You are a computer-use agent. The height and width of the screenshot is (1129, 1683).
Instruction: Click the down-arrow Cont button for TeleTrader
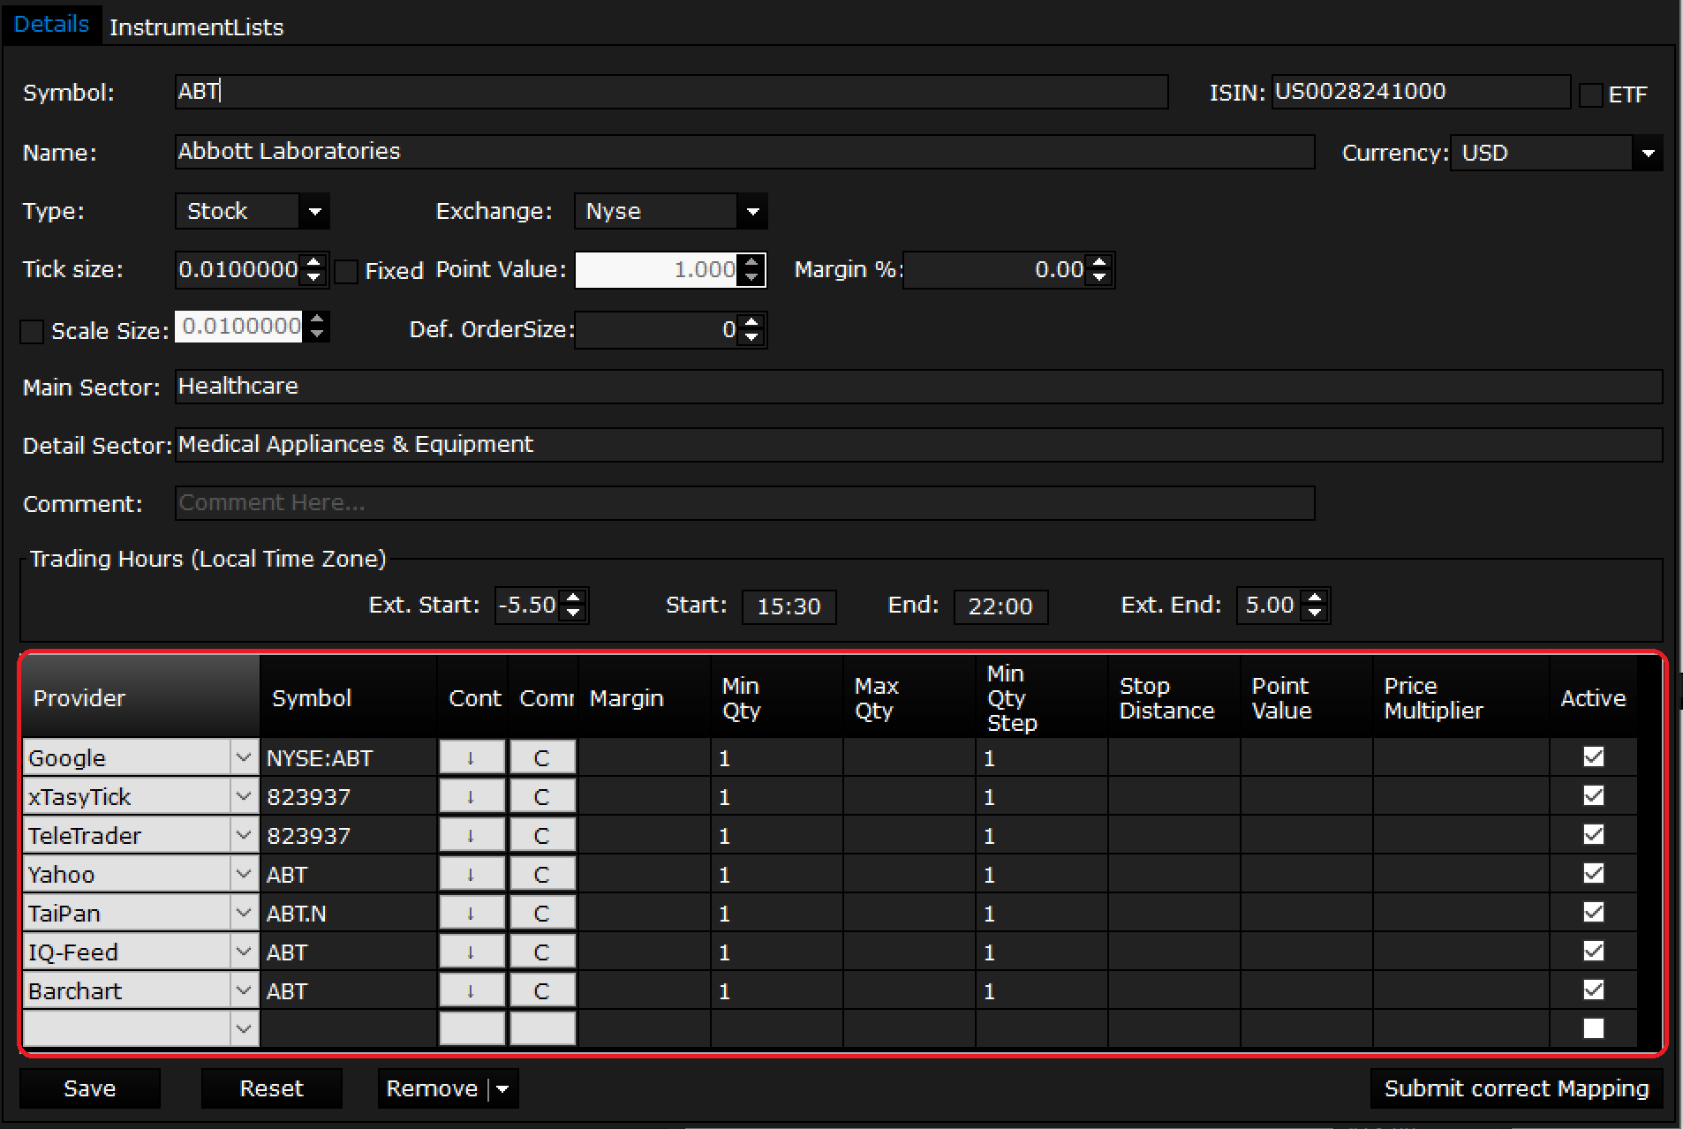coord(472,835)
